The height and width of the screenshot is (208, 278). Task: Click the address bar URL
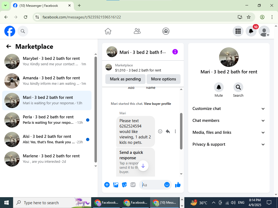click(x=82, y=17)
